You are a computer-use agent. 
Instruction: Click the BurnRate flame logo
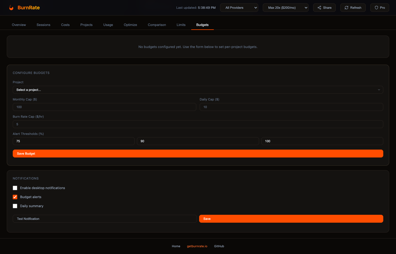[11, 7]
